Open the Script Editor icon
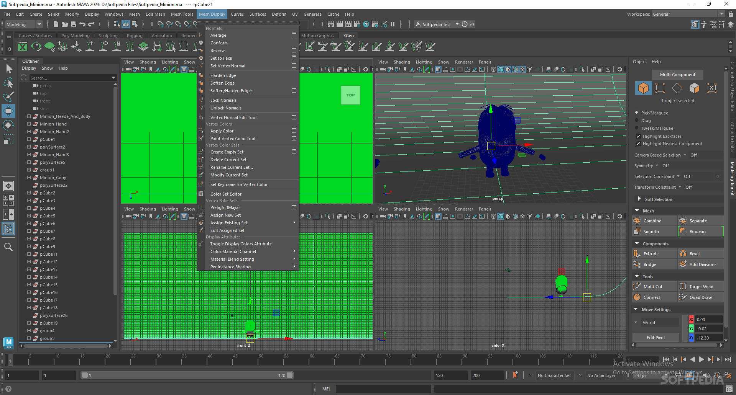736x395 pixels. coord(729,389)
